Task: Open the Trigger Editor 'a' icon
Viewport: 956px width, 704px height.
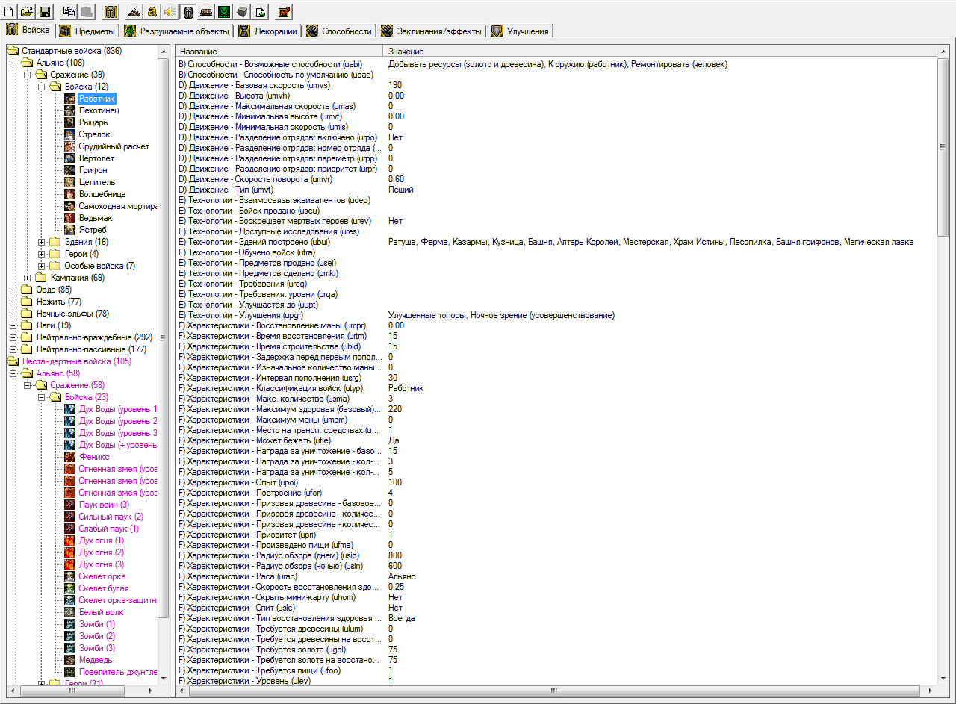Action: [152, 11]
